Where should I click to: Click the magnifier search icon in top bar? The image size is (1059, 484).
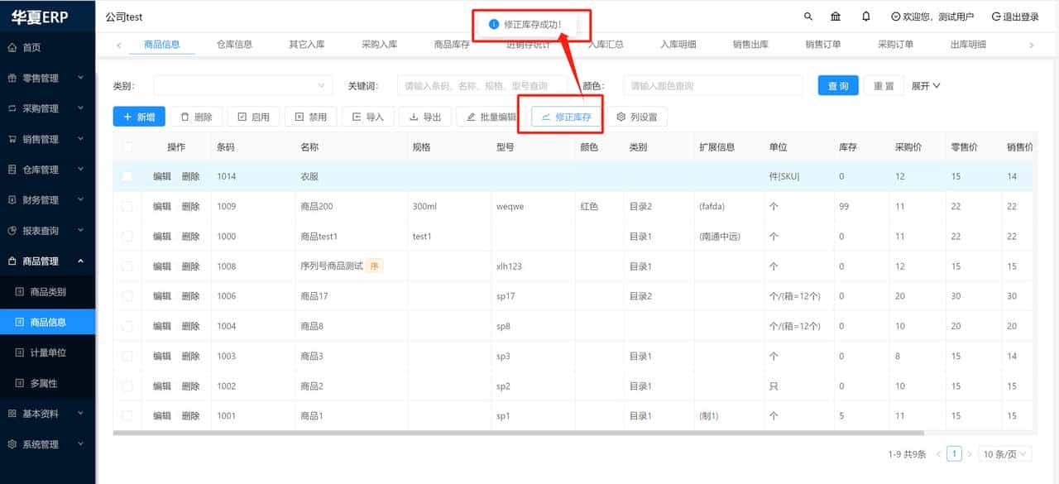point(808,16)
